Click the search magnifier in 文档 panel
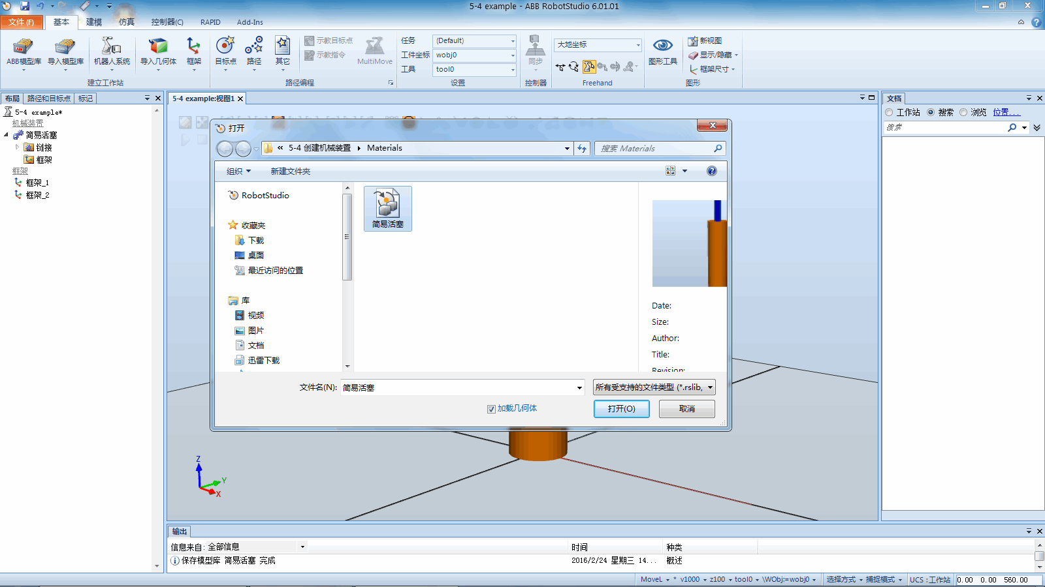 (1012, 127)
